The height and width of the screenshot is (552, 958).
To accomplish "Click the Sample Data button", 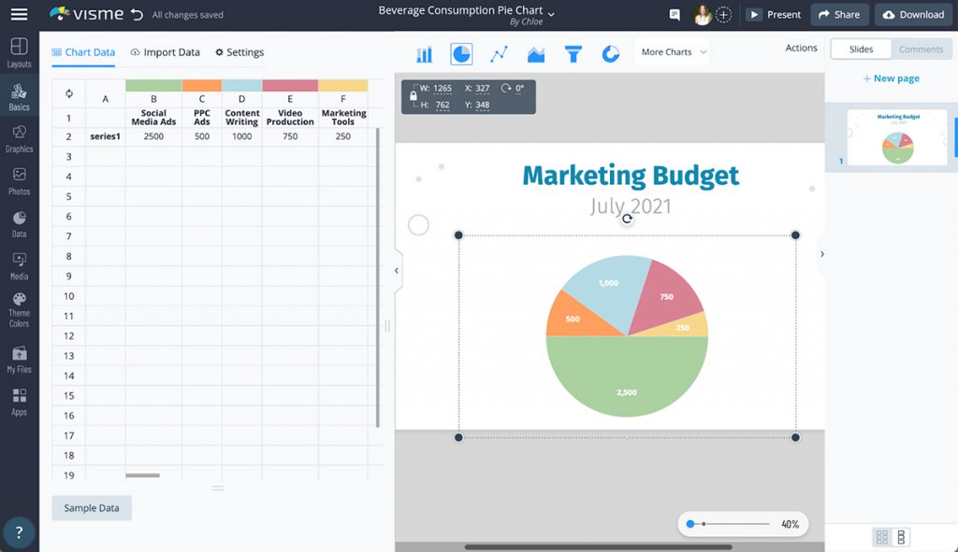I will [x=91, y=507].
